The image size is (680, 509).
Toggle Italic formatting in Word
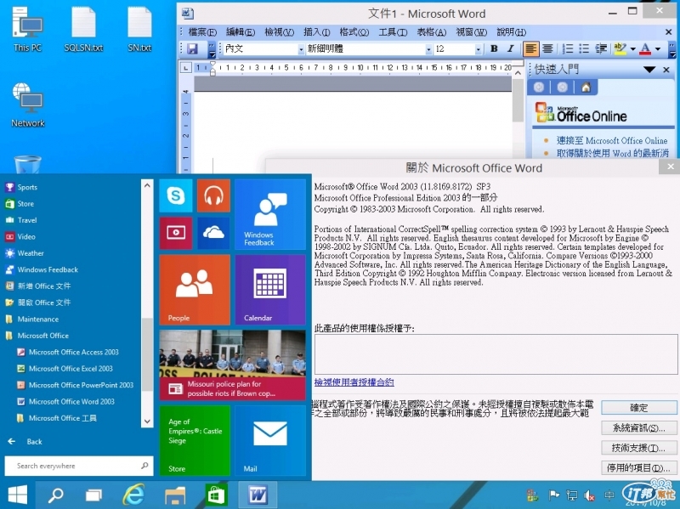[511, 48]
